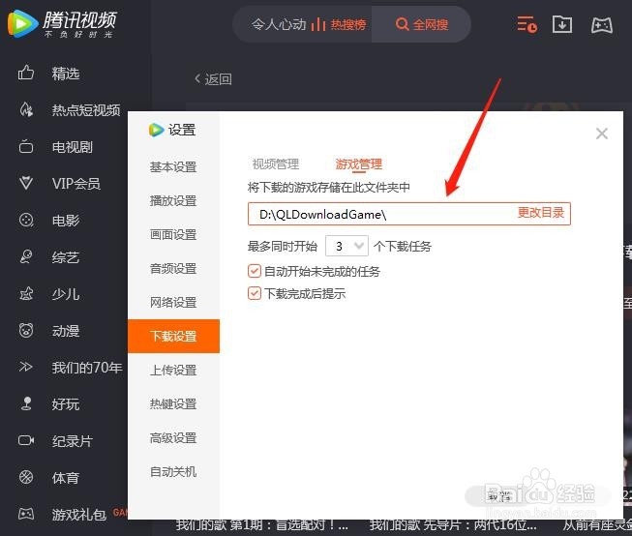
Task: Click 返回 back link
Action: [x=213, y=79]
